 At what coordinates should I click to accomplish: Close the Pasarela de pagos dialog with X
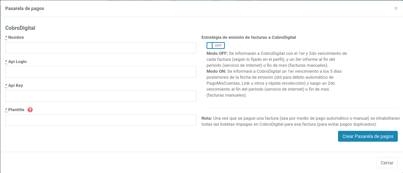tap(396, 8)
